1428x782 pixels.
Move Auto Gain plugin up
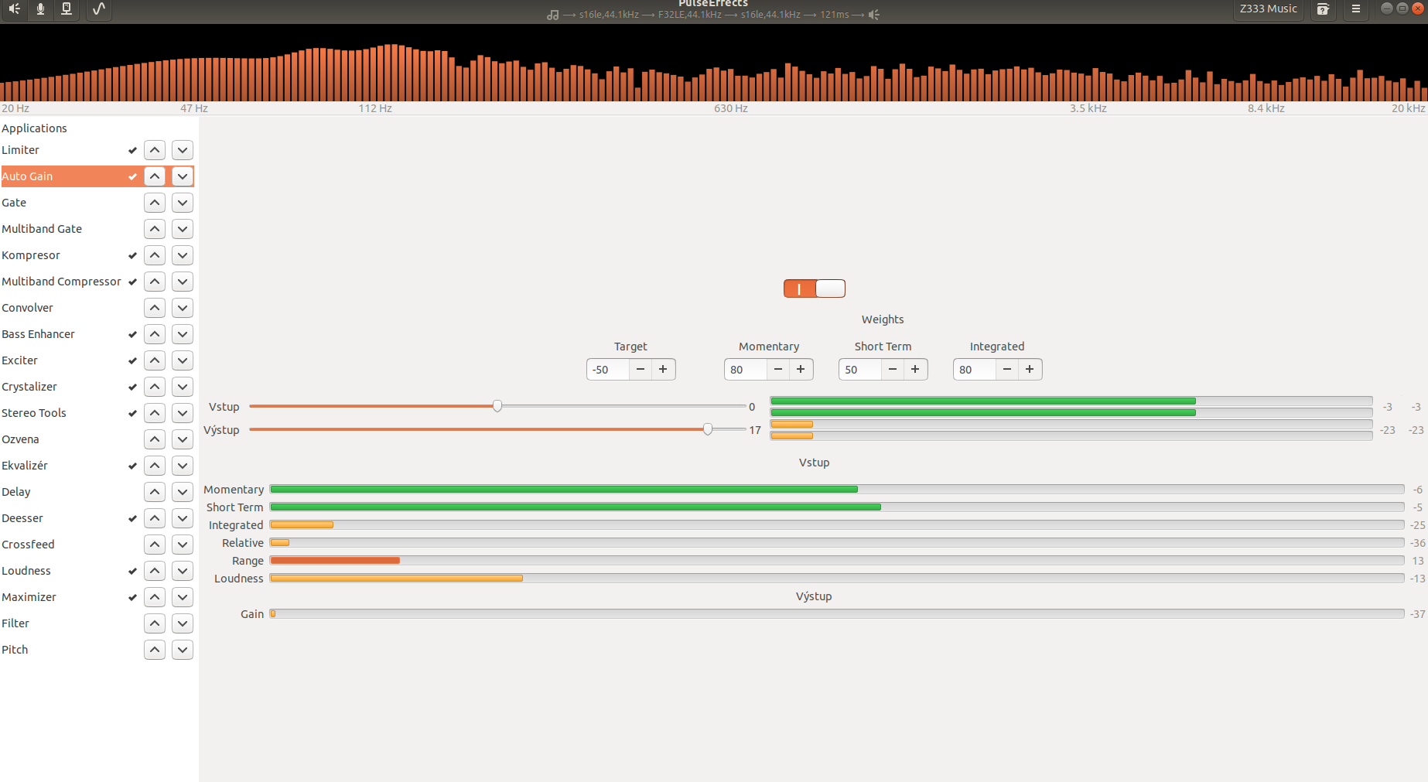tap(155, 176)
